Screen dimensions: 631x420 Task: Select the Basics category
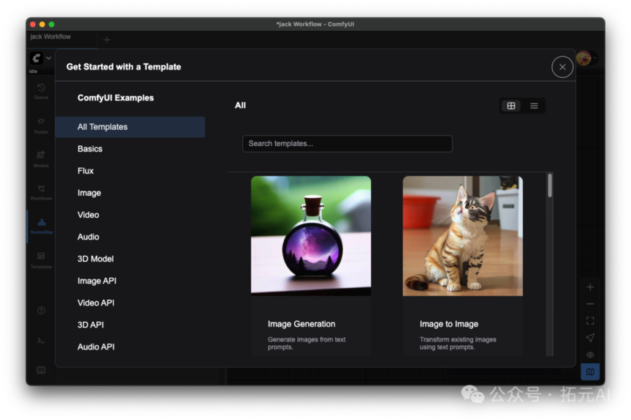130,149
